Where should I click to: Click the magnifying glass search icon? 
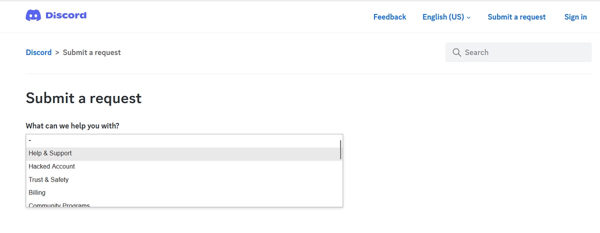(x=456, y=52)
